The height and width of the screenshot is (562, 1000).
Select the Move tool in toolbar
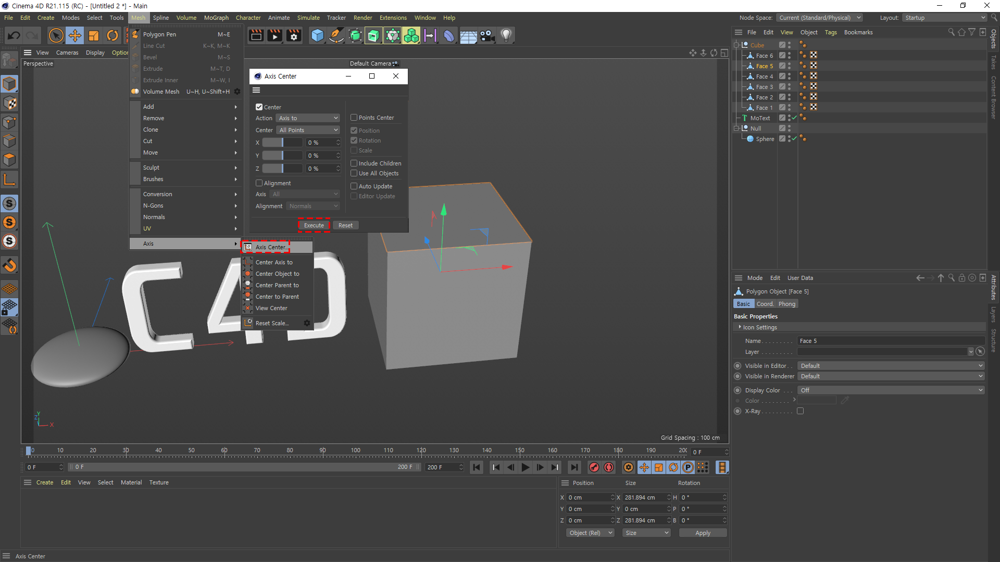click(75, 35)
